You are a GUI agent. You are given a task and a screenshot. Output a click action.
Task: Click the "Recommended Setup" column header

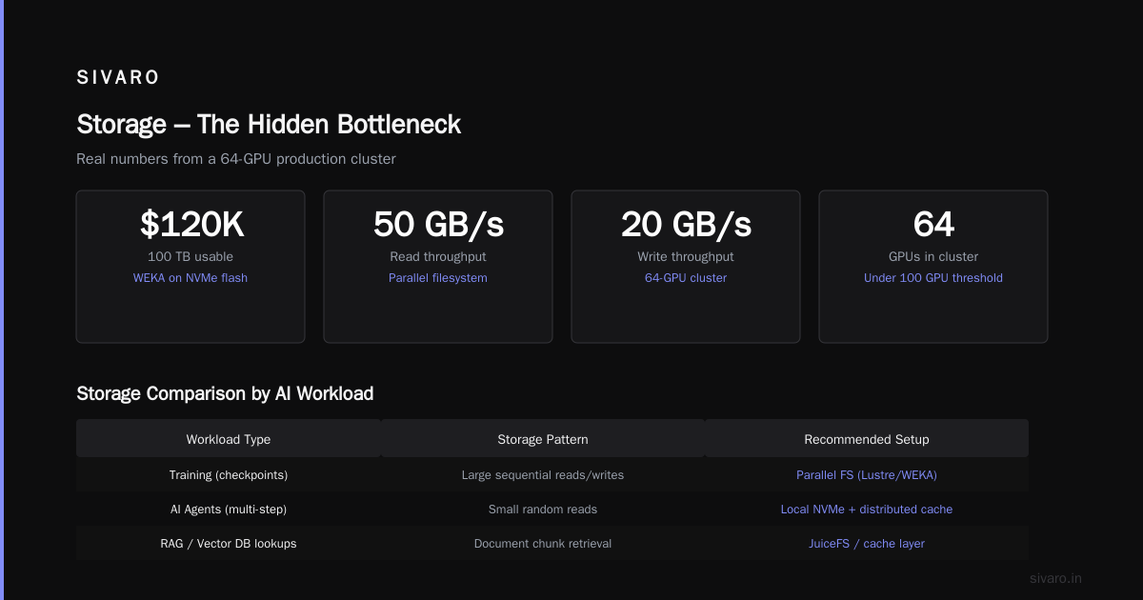tap(867, 439)
